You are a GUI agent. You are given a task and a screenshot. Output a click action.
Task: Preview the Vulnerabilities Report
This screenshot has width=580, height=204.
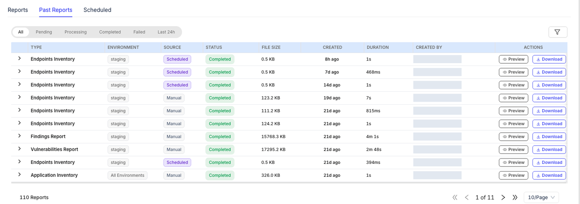click(514, 150)
